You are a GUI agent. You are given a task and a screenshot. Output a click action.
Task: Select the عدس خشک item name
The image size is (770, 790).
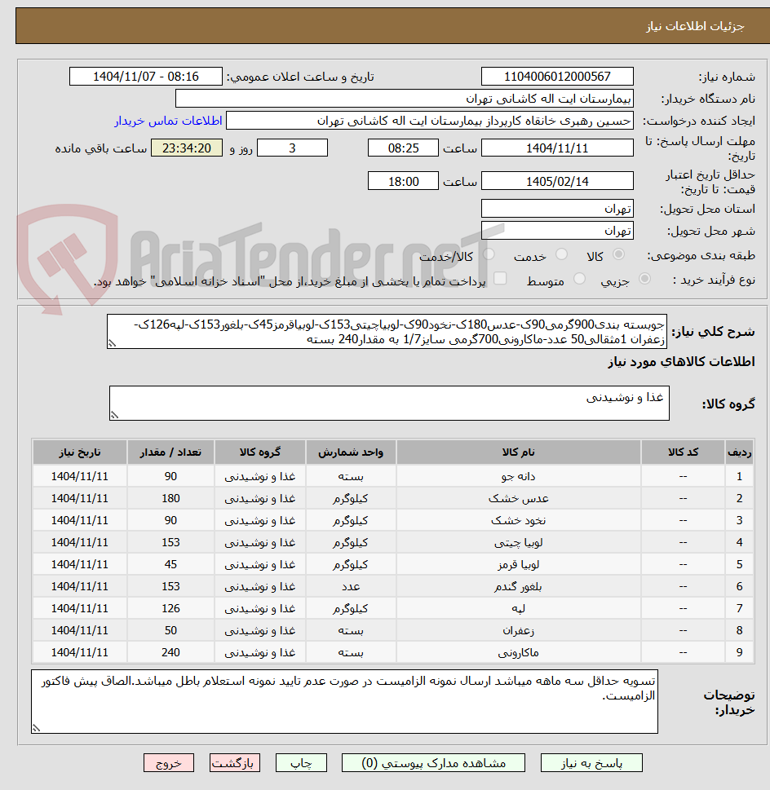click(x=519, y=498)
